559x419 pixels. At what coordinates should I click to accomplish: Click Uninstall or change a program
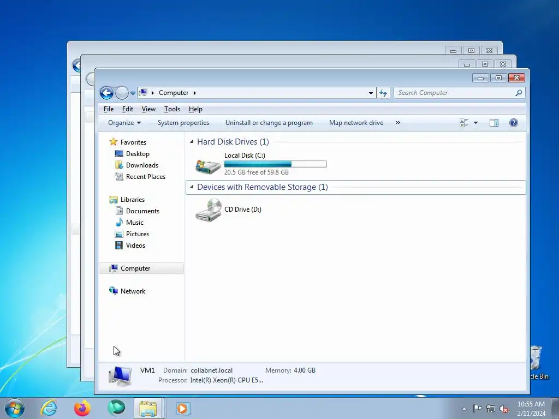(269, 123)
